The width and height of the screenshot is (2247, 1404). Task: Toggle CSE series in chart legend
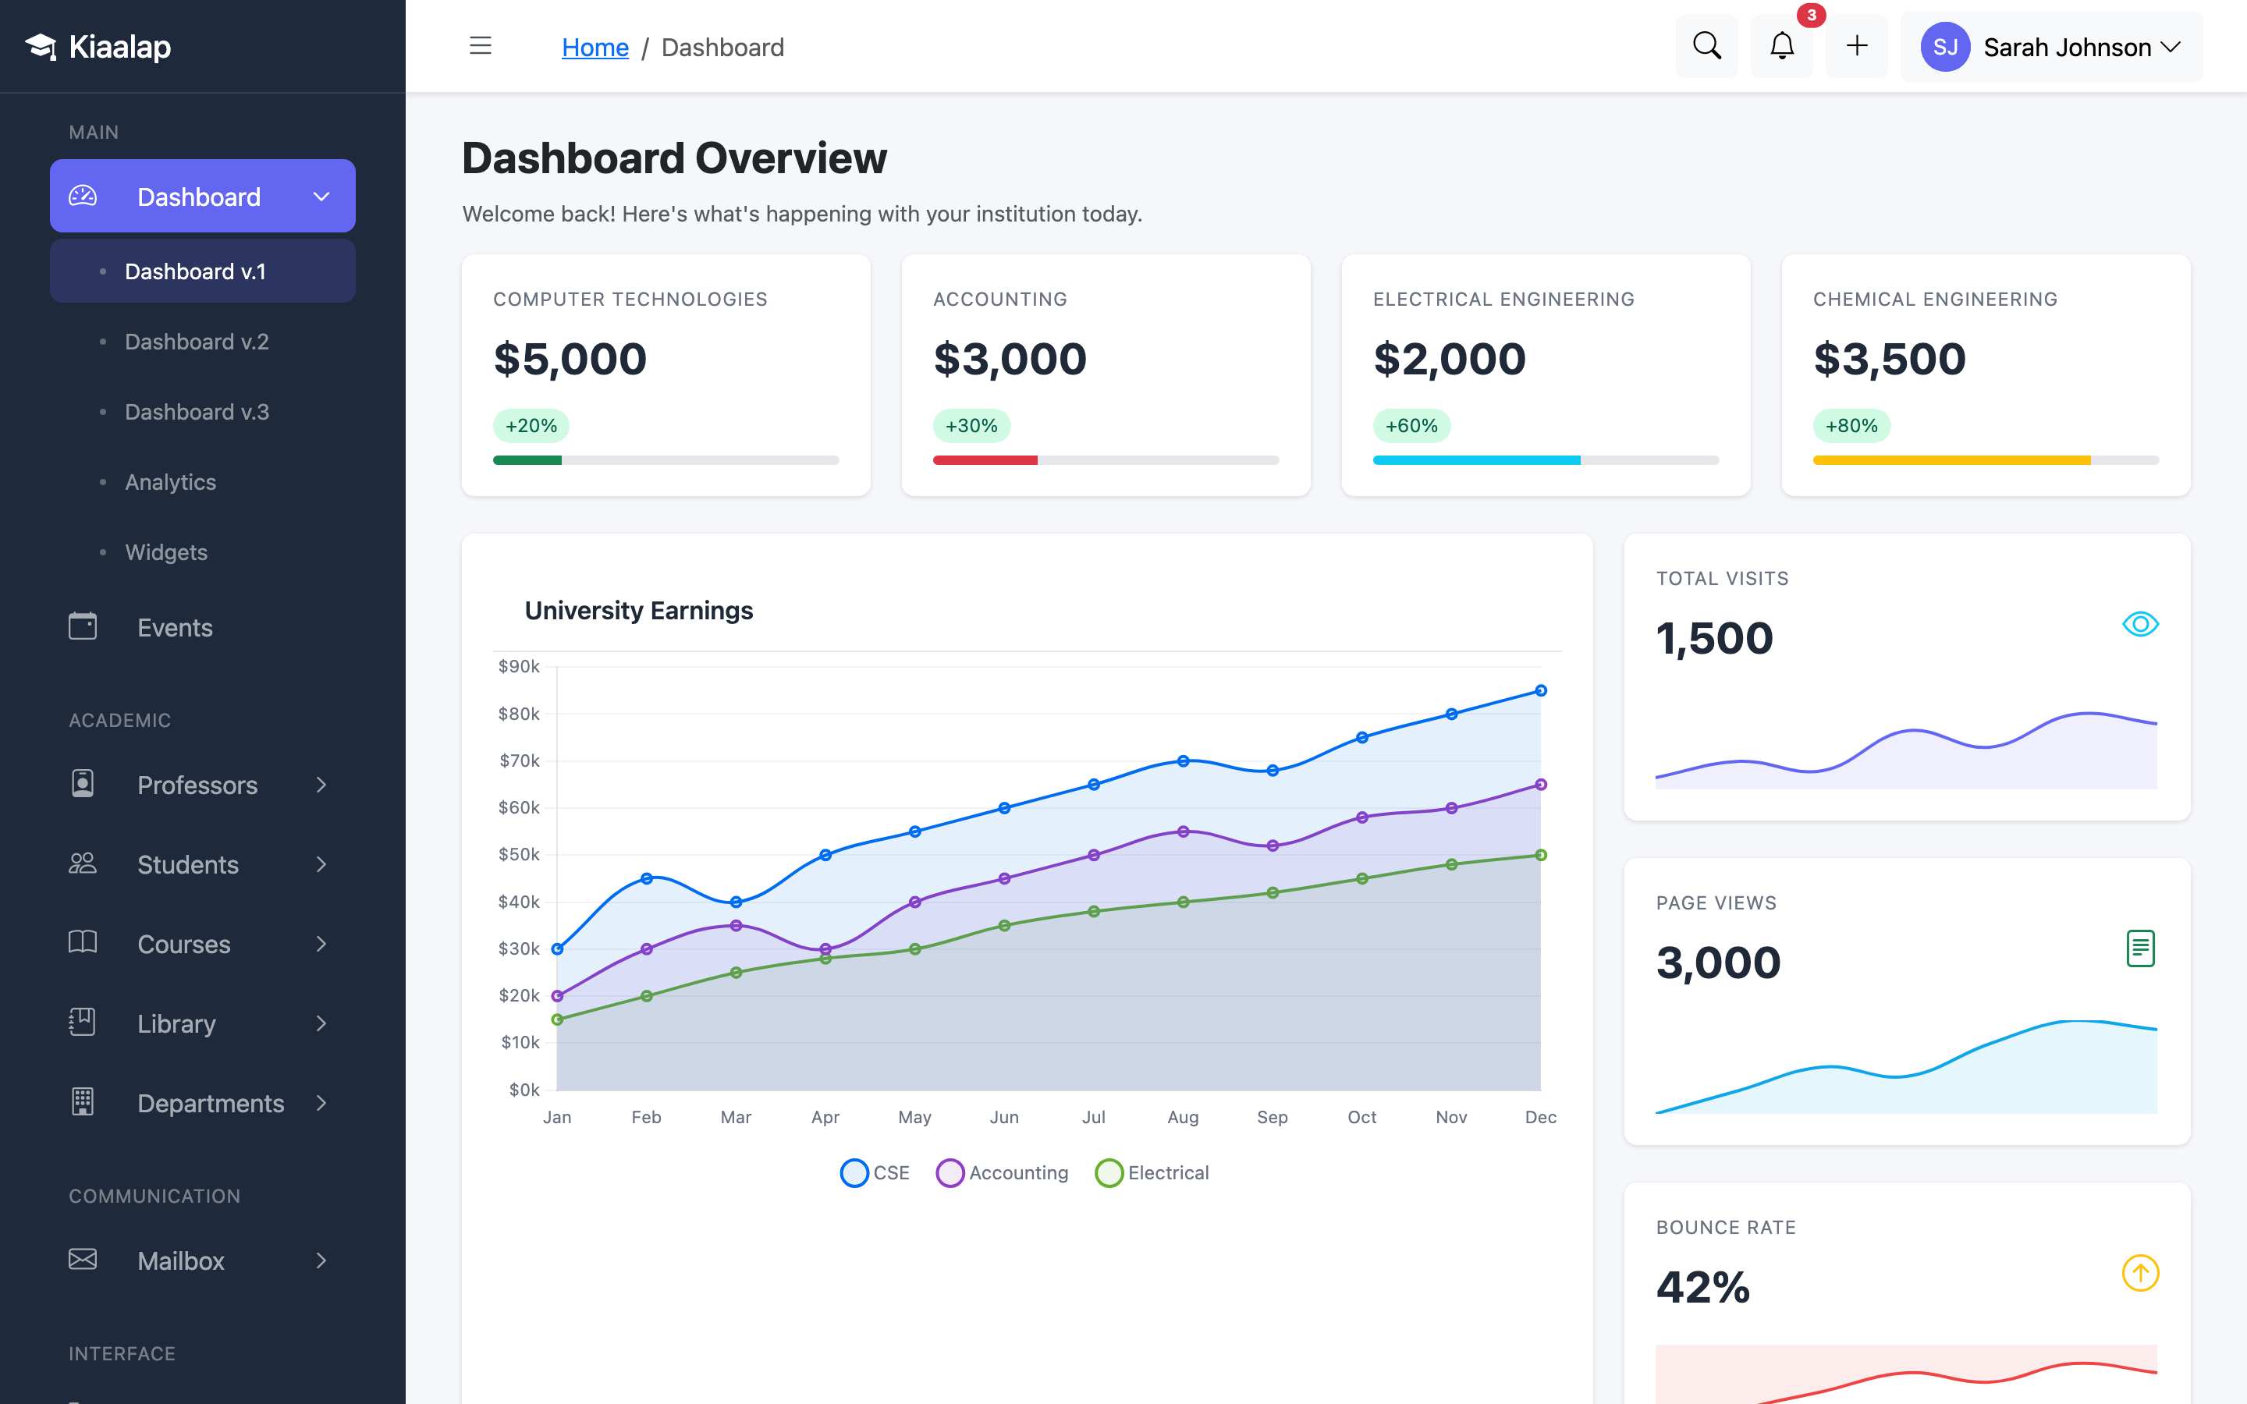875,1173
